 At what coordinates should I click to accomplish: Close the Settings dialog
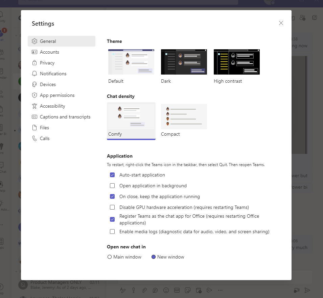[281, 23]
